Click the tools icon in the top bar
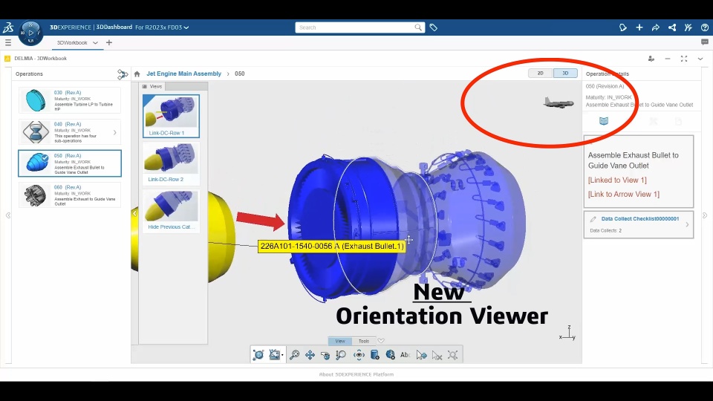This screenshot has width=713, height=401. click(x=688, y=27)
